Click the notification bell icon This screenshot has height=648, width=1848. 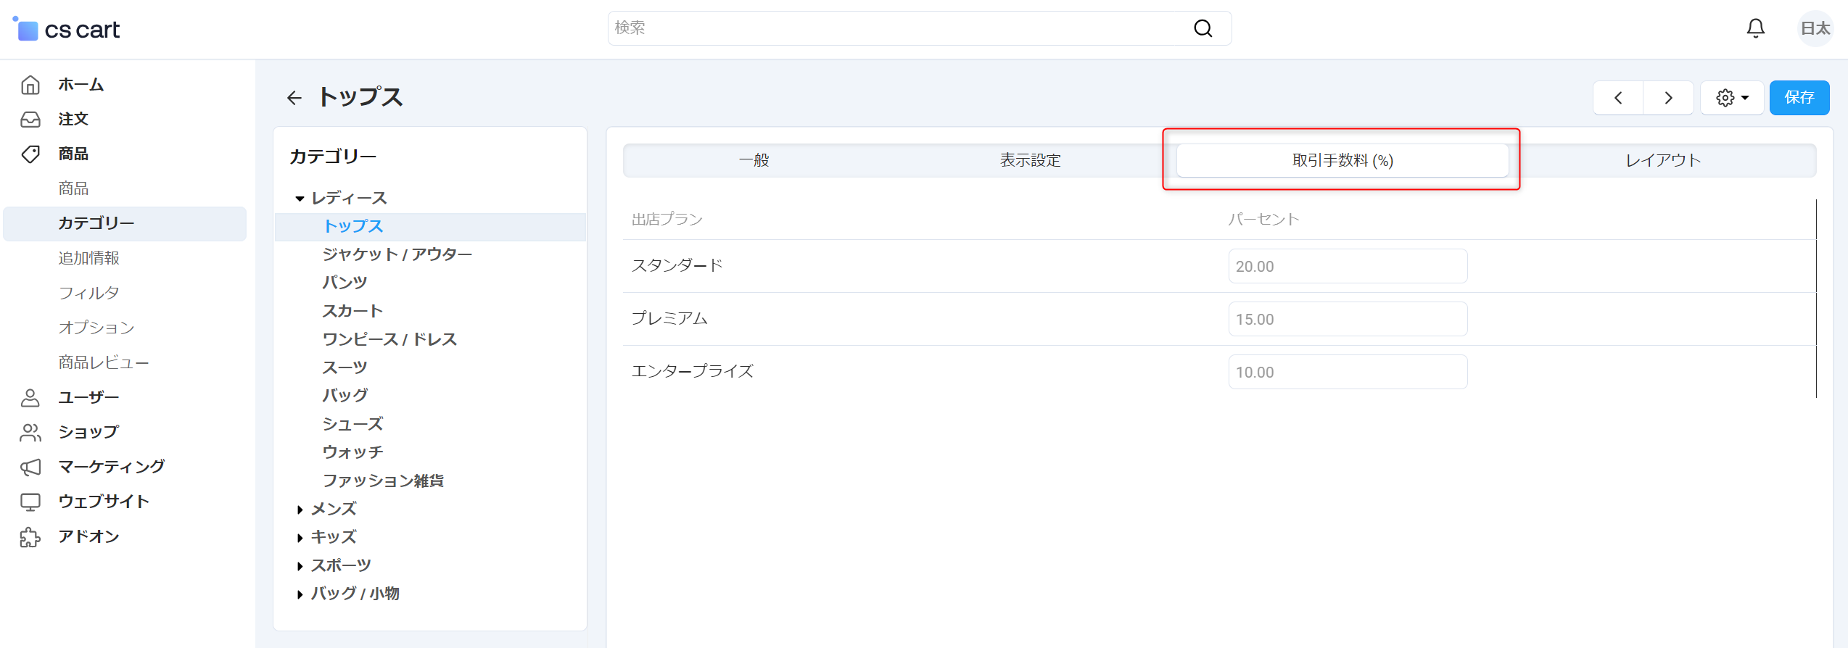click(1755, 28)
